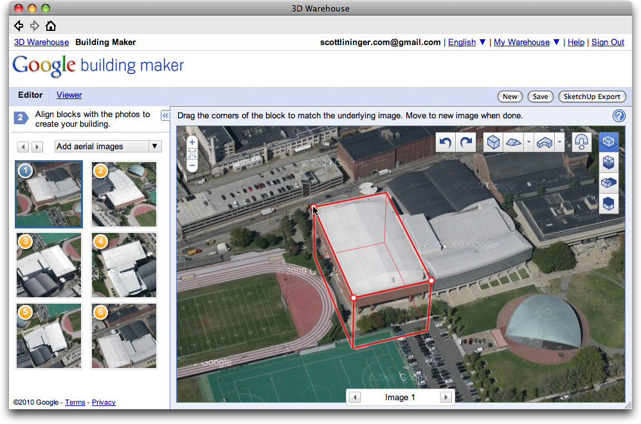Collapse the left thumbnails panel
Screen dimensions: 641x424
165,115
